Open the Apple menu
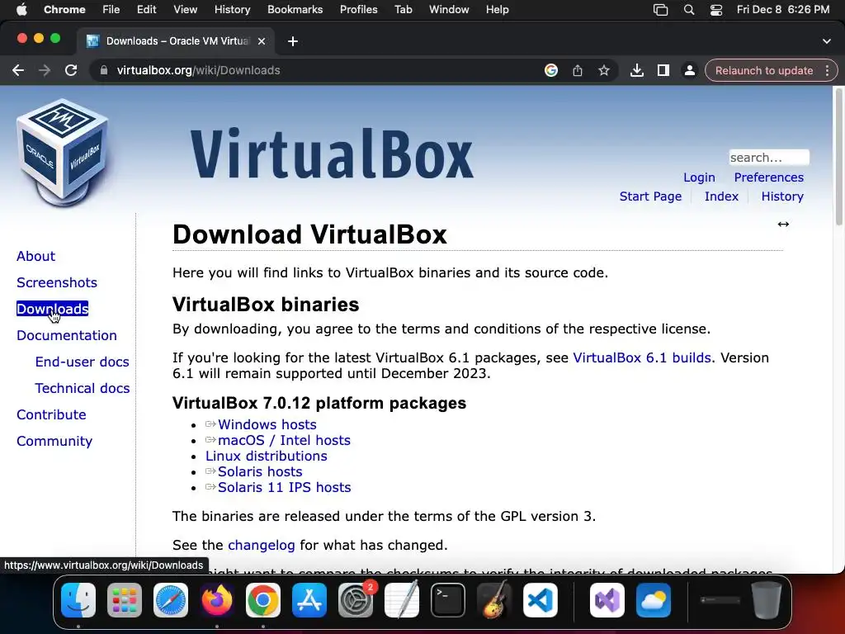 (x=21, y=10)
